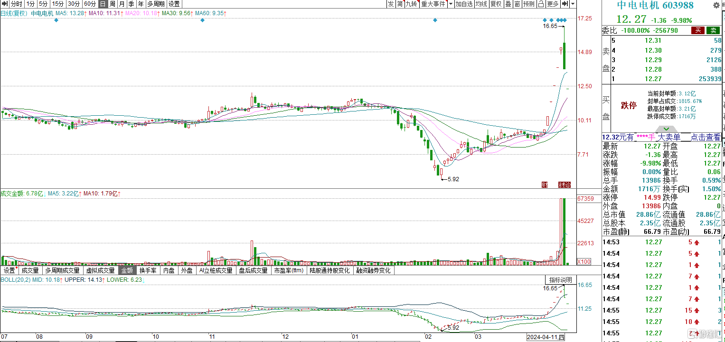Select 盘后成交量 indicator tab
This screenshot has width=725, height=342.
pos(254,270)
